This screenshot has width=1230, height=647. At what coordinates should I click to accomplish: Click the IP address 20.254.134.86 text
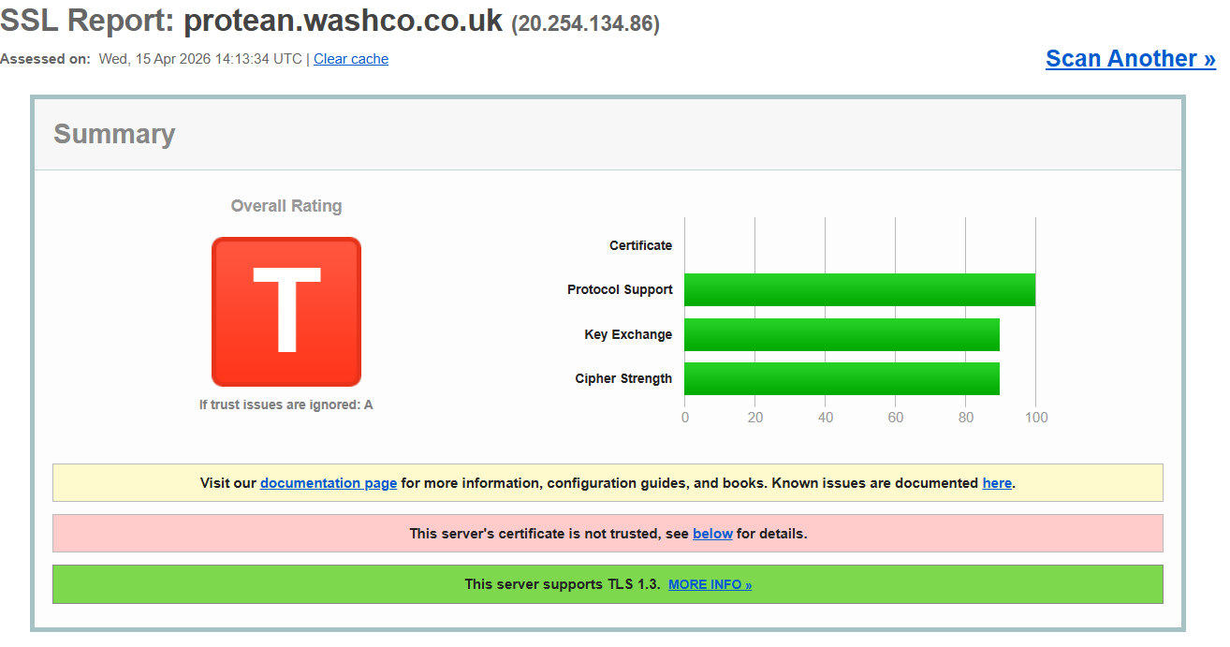click(586, 24)
